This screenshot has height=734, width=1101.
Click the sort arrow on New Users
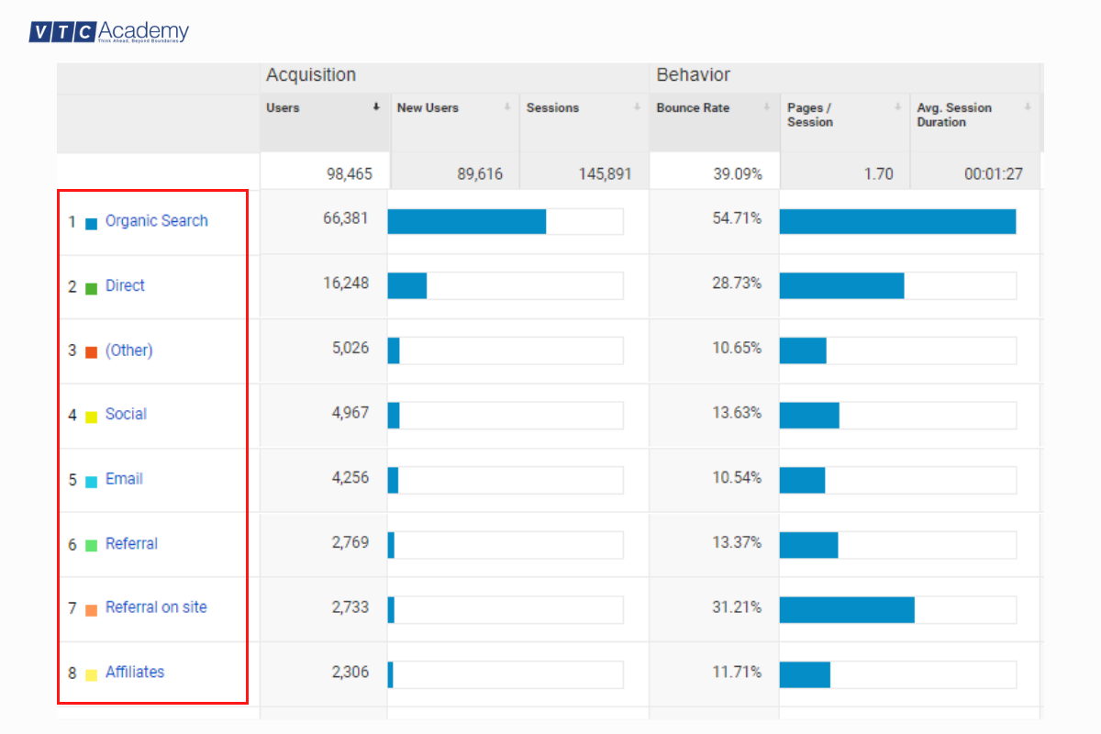[508, 107]
